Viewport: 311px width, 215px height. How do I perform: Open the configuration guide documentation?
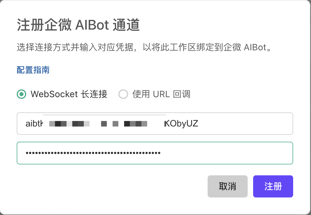click(x=33, y=70)
